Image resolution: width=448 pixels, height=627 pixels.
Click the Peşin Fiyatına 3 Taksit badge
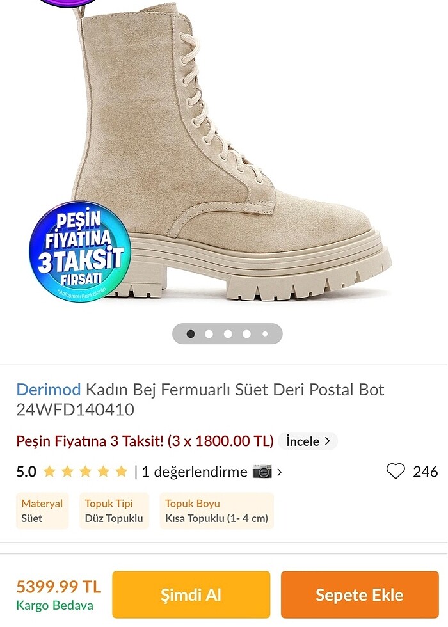point(80,251)
